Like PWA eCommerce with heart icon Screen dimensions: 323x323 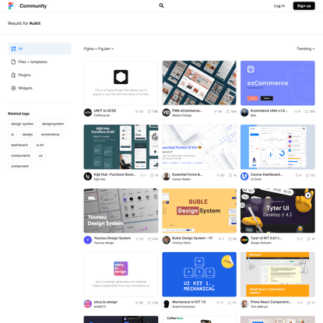pyautogui.click(x=216, y=111)
